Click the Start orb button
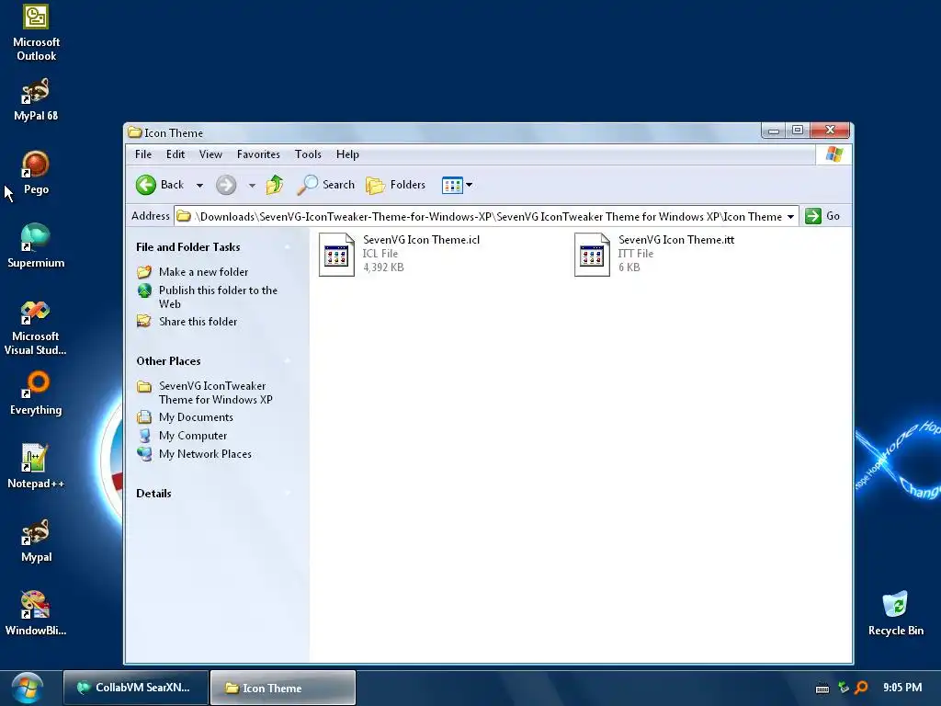Viewport: 941px width, 706px height. click(x=28, y=688)
